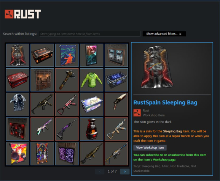This screenshot has height=181, width=220.
Task: Go to the next inventory page
Action: coord(125,172)
